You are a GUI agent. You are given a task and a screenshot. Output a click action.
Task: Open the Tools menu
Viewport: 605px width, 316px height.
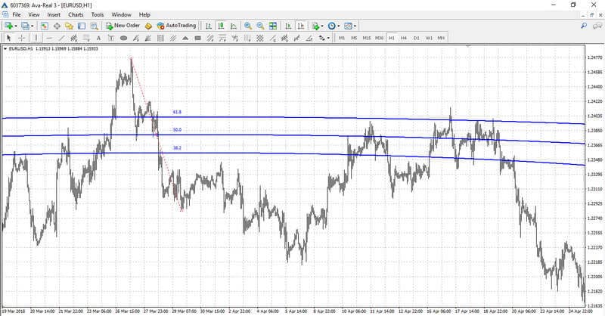(x=98, y=14)
